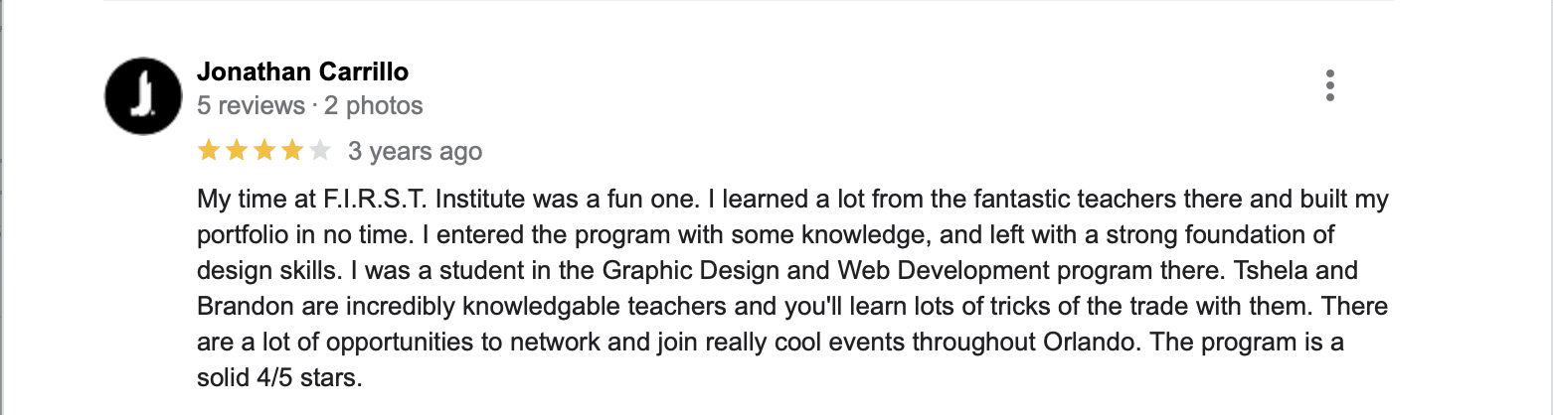Image resolution: width=1553 pixels, height=415 pixels.
Task: Click the word "portfolio" in the review
Action: 239,235
